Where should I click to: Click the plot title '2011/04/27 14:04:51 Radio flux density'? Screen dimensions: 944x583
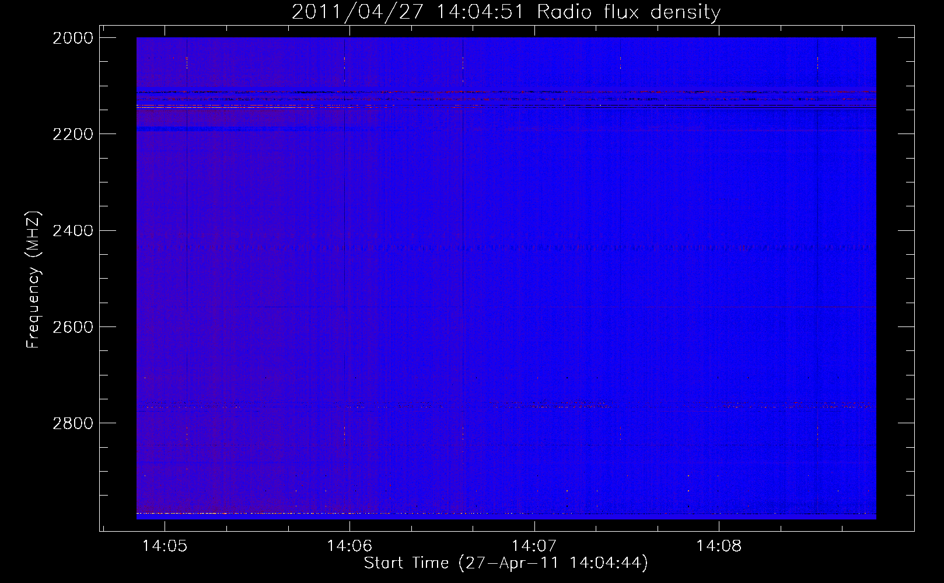(x=506, y=12)
